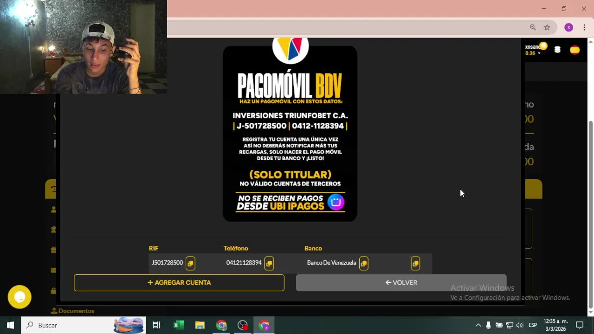
Task: Click the J501728500 RIF text
Action: click(x=167, y=263)
